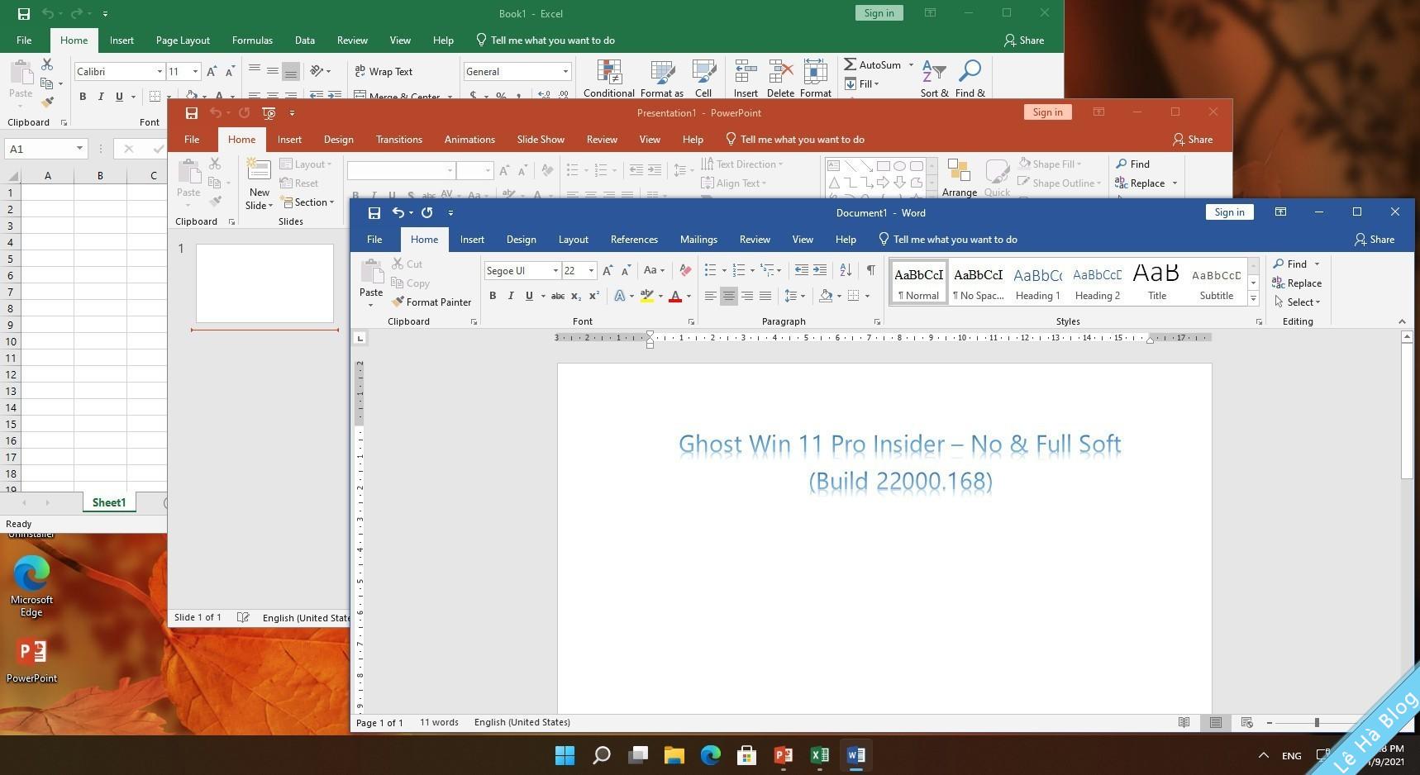Click Excel Delete cells icon
The width and height of the screenshot is (1420, 775).
tap(780, 72)
